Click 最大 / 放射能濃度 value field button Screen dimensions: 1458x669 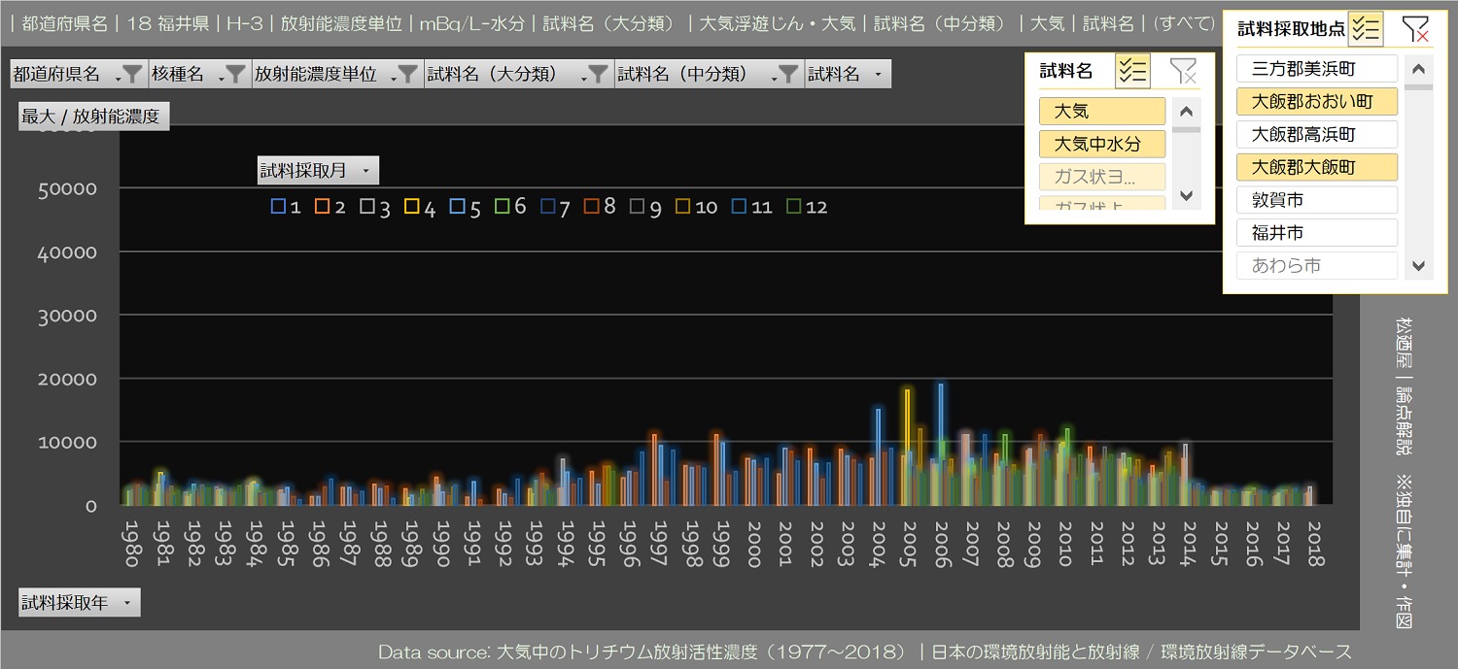(94, 117)
